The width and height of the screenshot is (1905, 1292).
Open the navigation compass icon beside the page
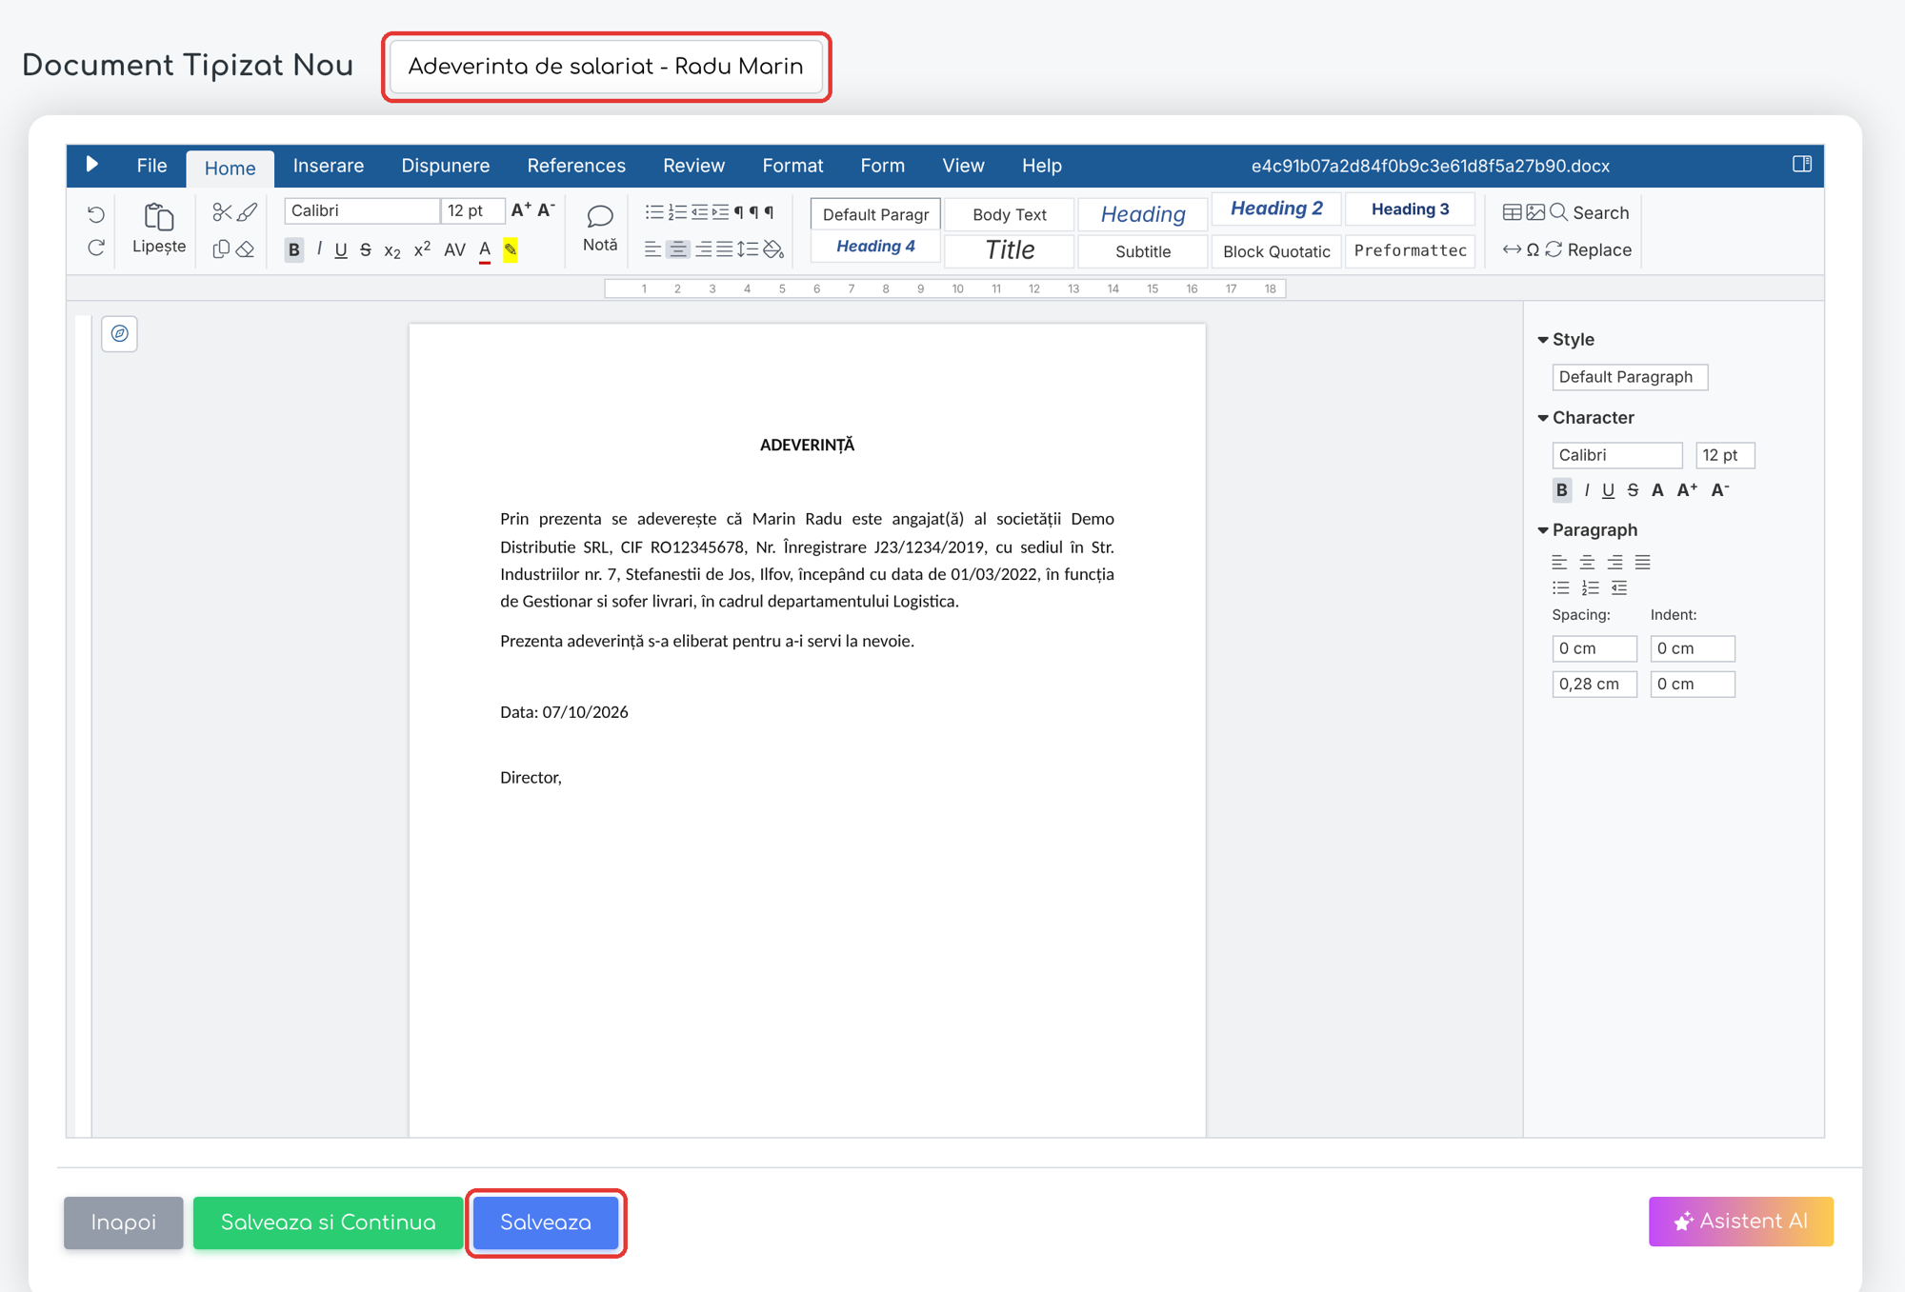pos(120,333)
